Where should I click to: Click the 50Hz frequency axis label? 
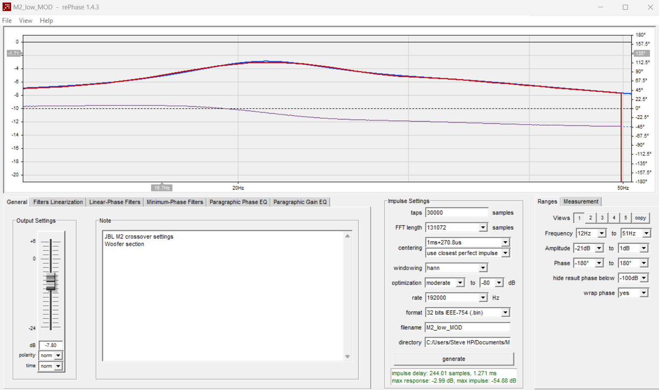coord(623,188)
